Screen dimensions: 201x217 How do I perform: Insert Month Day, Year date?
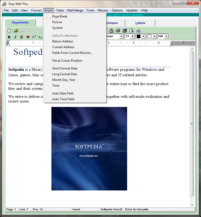coord(75,80)
